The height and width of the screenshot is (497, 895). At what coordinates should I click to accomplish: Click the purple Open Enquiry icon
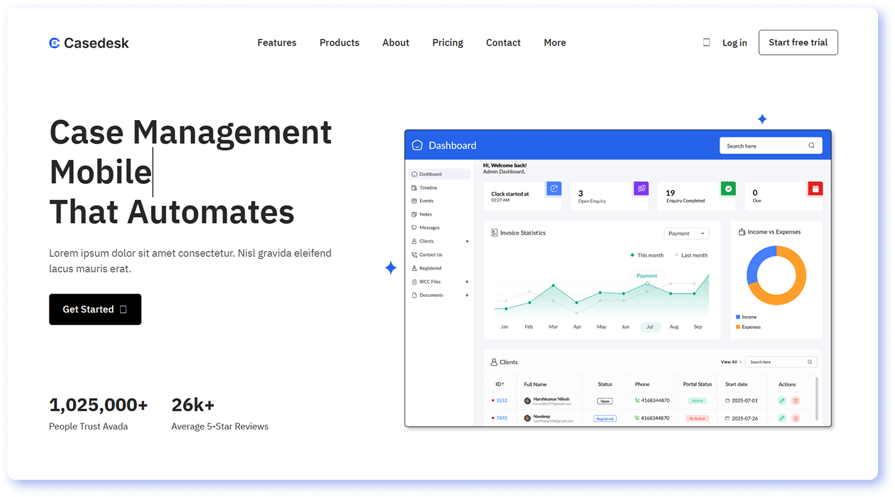pyautogui.click(x=641, y=189)
